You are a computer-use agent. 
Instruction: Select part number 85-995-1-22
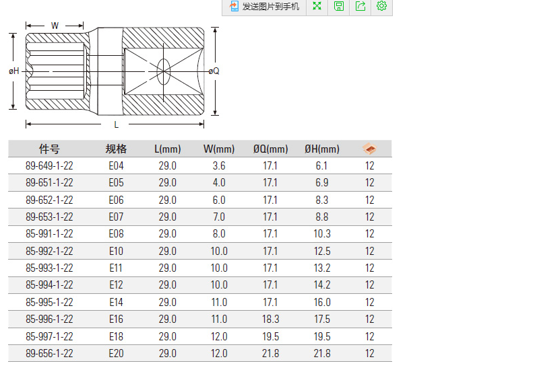click(49, 303)
